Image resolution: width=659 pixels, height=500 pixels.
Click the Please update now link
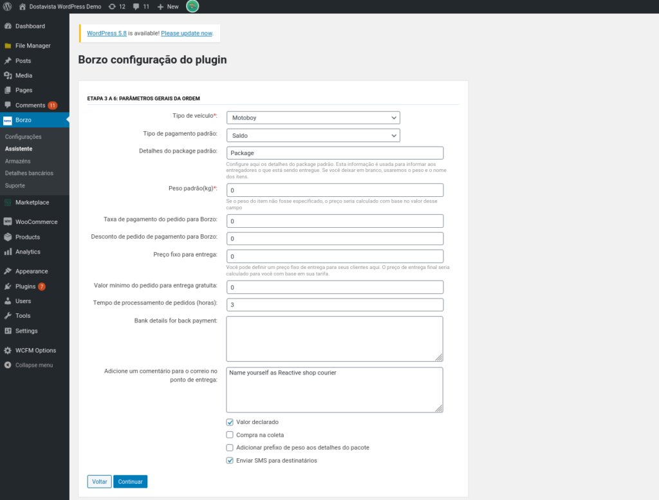[x=186, y=33]
